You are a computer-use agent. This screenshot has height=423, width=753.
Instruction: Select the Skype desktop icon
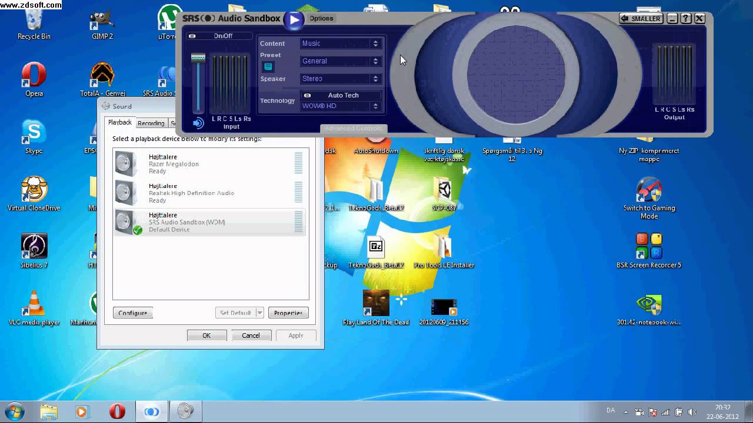point(34,138)
